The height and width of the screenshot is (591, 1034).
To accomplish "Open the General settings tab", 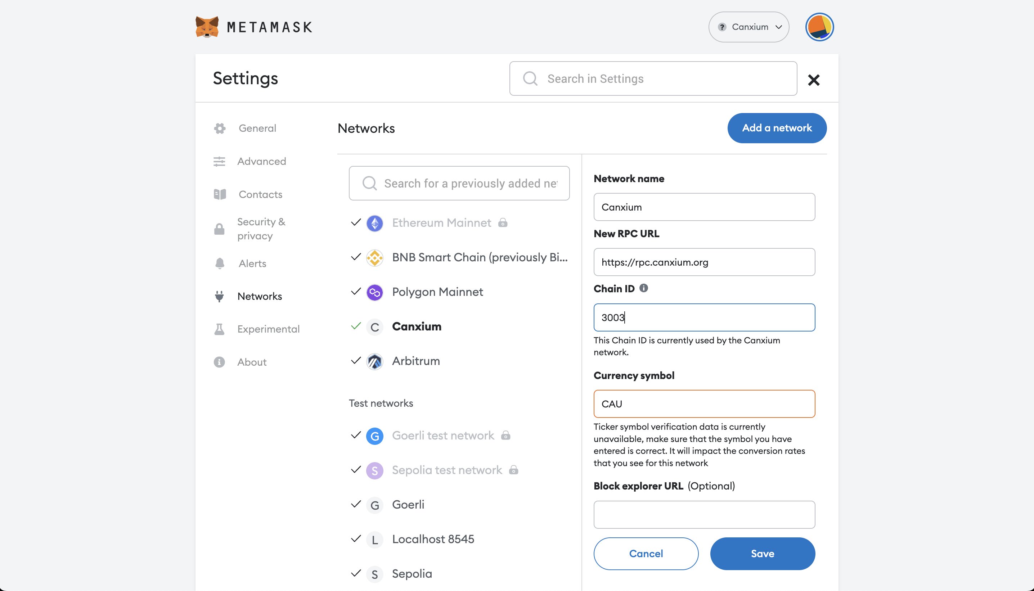I will (x=257, y=128).
